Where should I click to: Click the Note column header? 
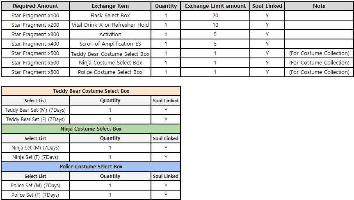tap(319, 6)
